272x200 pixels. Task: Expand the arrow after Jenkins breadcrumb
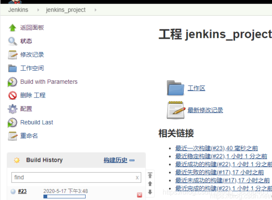[38, 10]
